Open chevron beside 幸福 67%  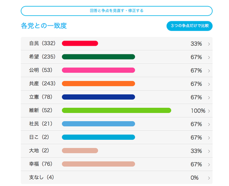(x=209, y=165)
